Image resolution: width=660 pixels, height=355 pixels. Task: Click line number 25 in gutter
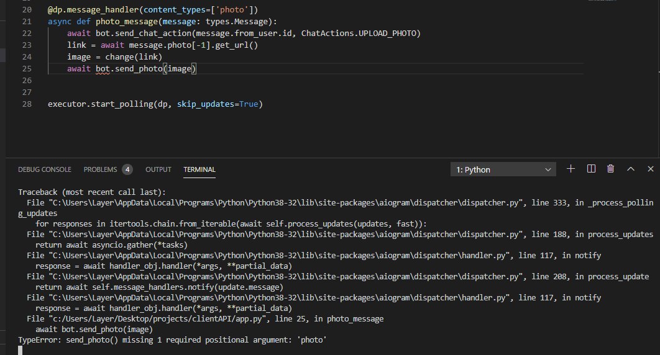coord(27,68)
